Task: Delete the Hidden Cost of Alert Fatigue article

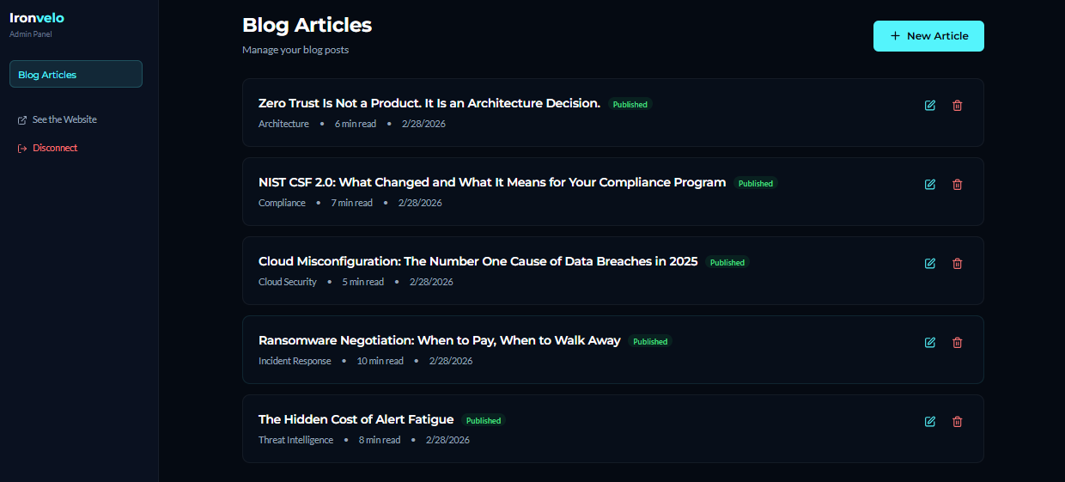Action: (x=958, y=422)
